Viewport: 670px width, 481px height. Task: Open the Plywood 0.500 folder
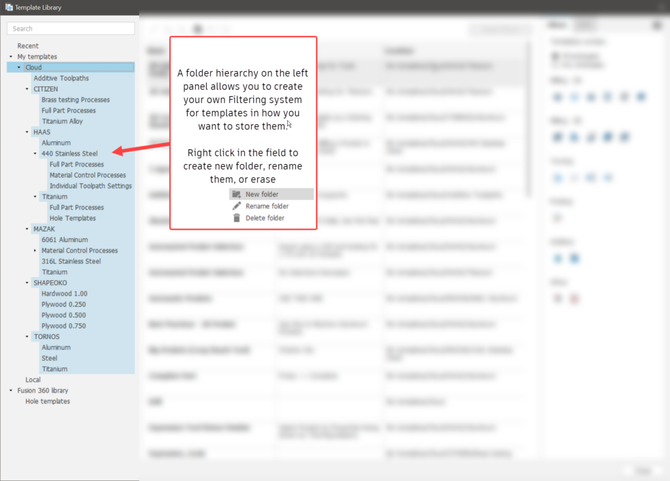pyautogui.click(x=63, y=315)
